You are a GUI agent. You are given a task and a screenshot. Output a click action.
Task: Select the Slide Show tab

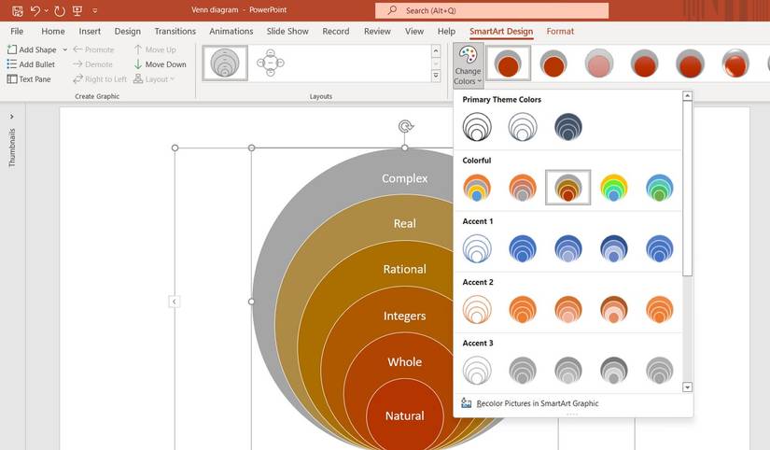(287, 31)
